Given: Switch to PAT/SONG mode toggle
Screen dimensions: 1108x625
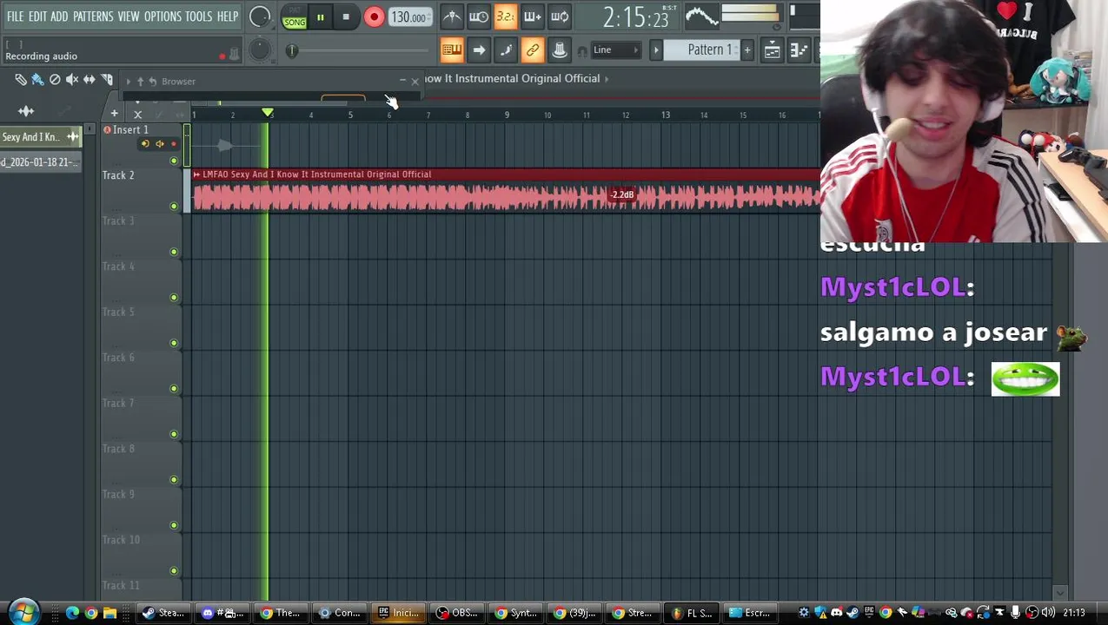Looking at the screenshot, I should point(295,16).
